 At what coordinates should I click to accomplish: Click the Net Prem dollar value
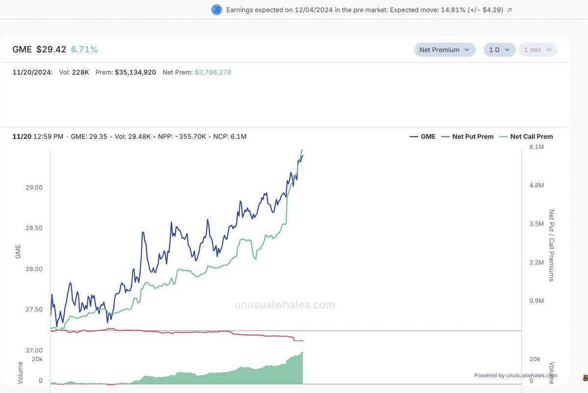[213, 72]
